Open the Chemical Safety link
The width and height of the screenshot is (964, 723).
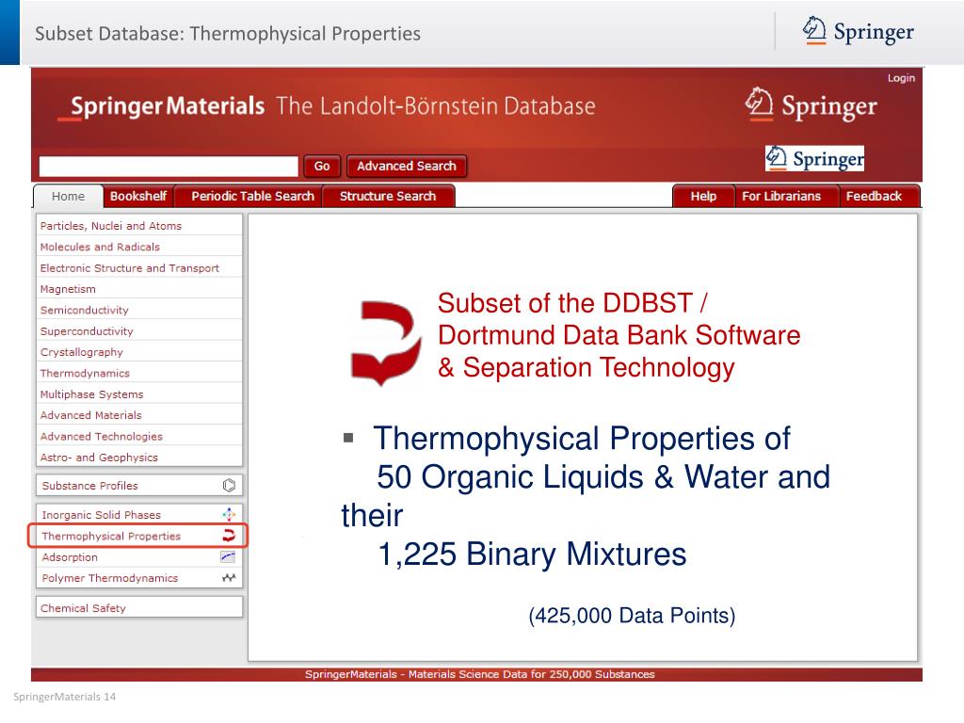[x=83, y=608]
